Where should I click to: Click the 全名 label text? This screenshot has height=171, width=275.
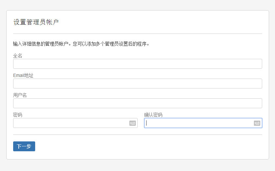17,56
